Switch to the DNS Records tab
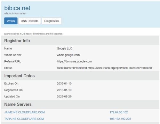160x124 pixels. pyautogui.click(x=29, y=21)
